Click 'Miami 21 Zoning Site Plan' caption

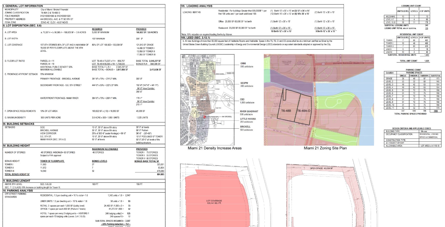[x=325, y=148]
